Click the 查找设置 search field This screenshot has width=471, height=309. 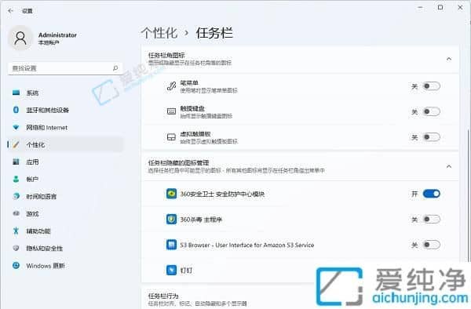point(65,68)
